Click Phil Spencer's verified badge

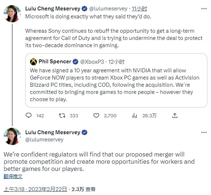75,62
